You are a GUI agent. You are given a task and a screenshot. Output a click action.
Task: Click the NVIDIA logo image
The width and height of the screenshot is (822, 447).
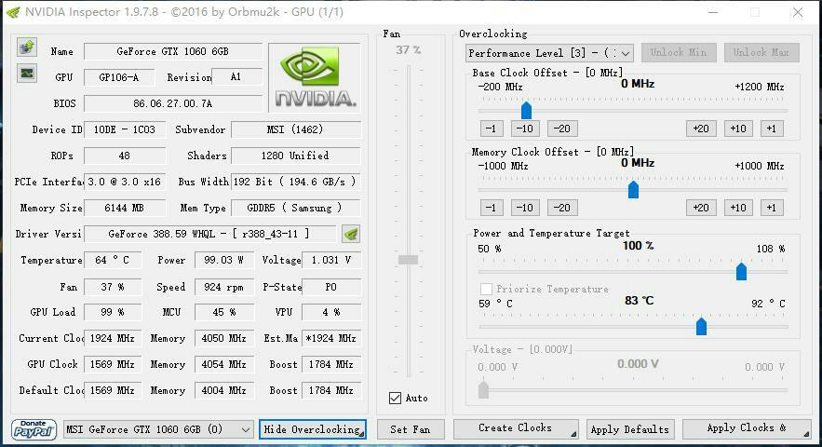(x=315, y=77)
